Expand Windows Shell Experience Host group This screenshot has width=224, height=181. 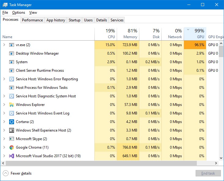(4, 130)
